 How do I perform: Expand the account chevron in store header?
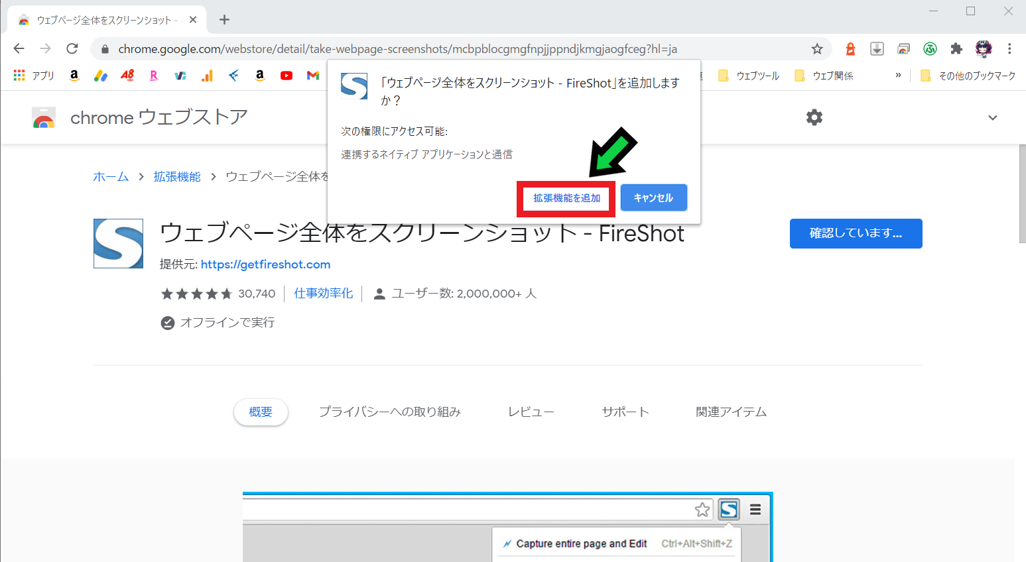[993, 118]
